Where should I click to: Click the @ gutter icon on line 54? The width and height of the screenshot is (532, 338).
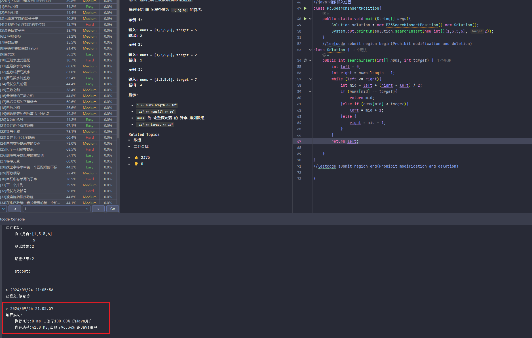[305, 60]
